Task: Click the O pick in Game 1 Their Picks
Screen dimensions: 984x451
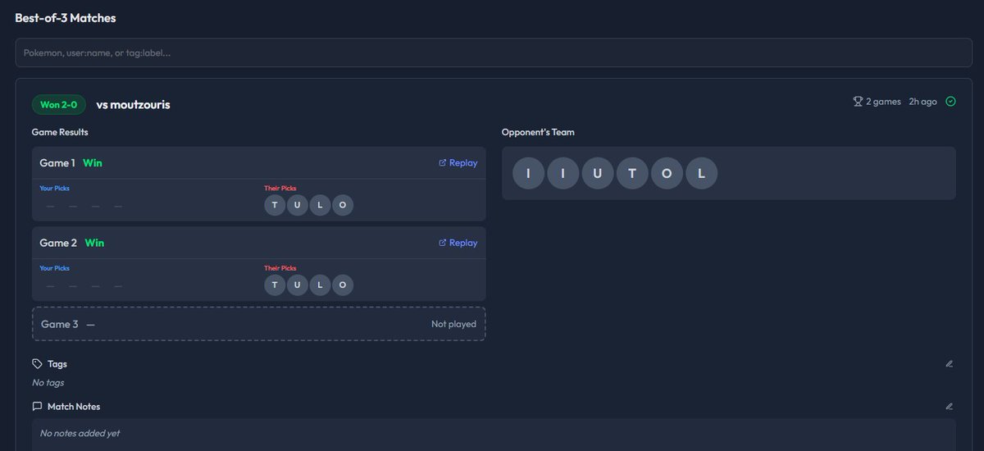Action: pos(343,205)
